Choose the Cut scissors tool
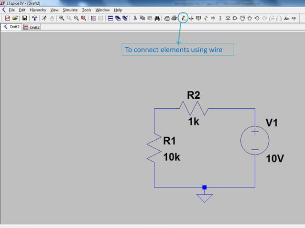Image resolution: width=305 pixels, height=228 pixels. coord(135,18)
